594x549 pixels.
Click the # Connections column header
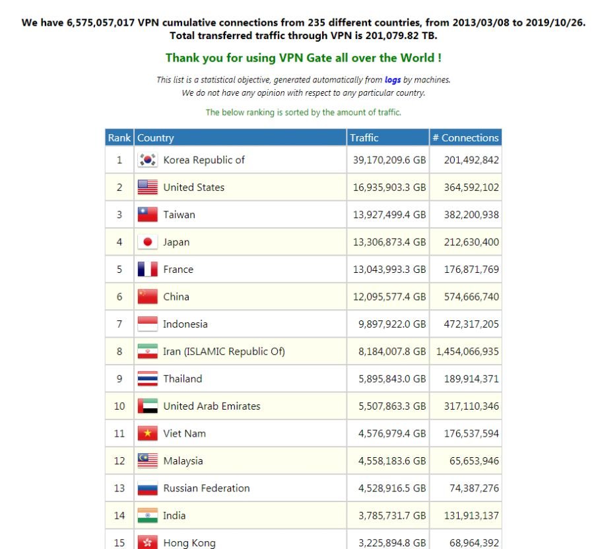pos(465,138)
